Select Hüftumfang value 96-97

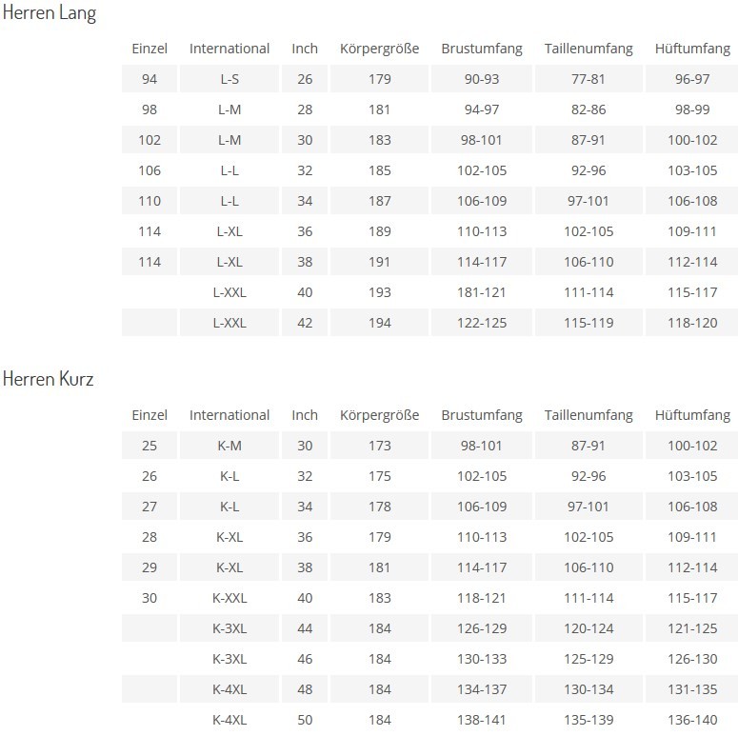tap(692, 79)
